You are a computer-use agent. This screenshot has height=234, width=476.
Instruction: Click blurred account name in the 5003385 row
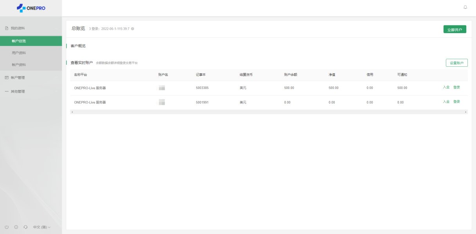162,88
